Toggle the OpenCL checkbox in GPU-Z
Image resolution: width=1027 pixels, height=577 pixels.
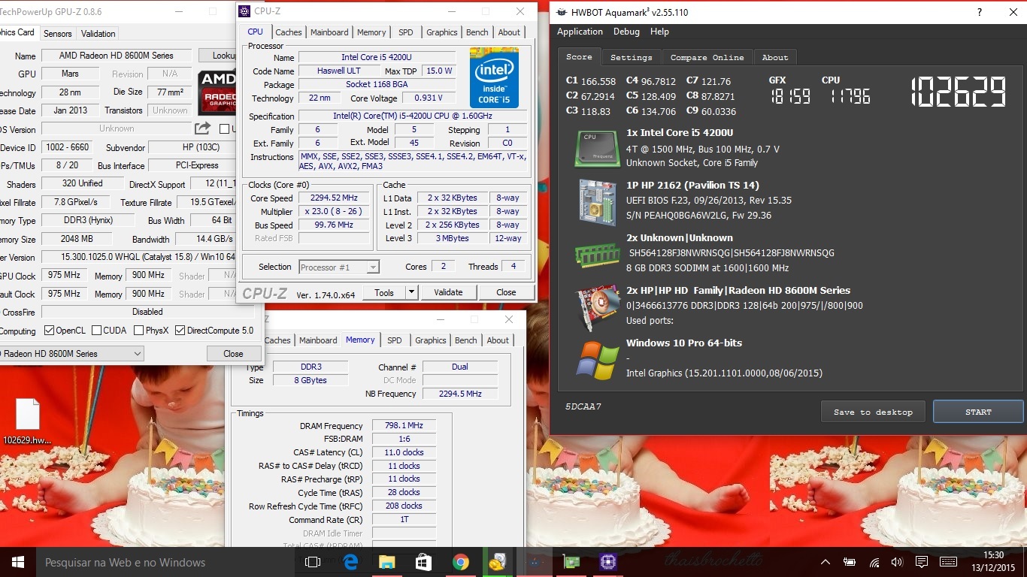[49, 331]
